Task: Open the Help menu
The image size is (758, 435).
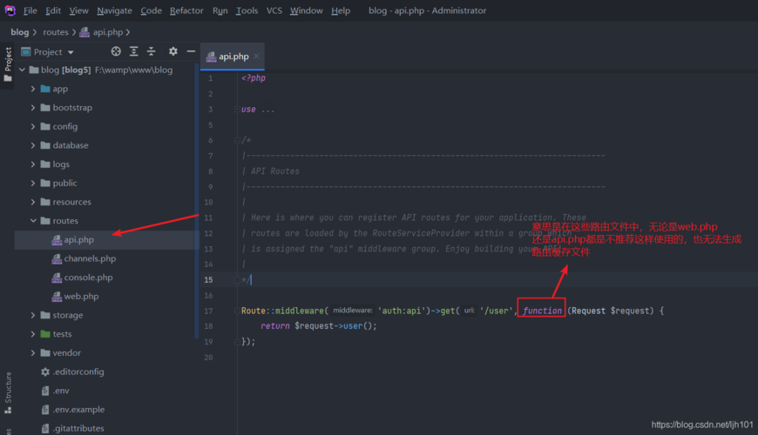Action: 341,10
